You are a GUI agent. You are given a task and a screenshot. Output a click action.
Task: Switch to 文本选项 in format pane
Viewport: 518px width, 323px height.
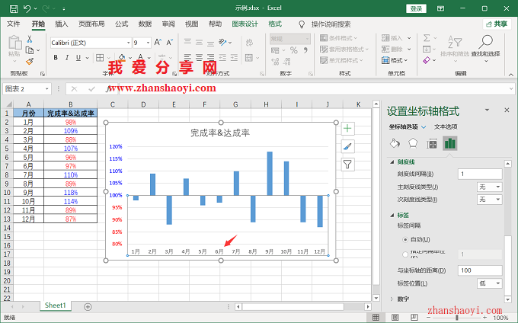coord(446,126)
